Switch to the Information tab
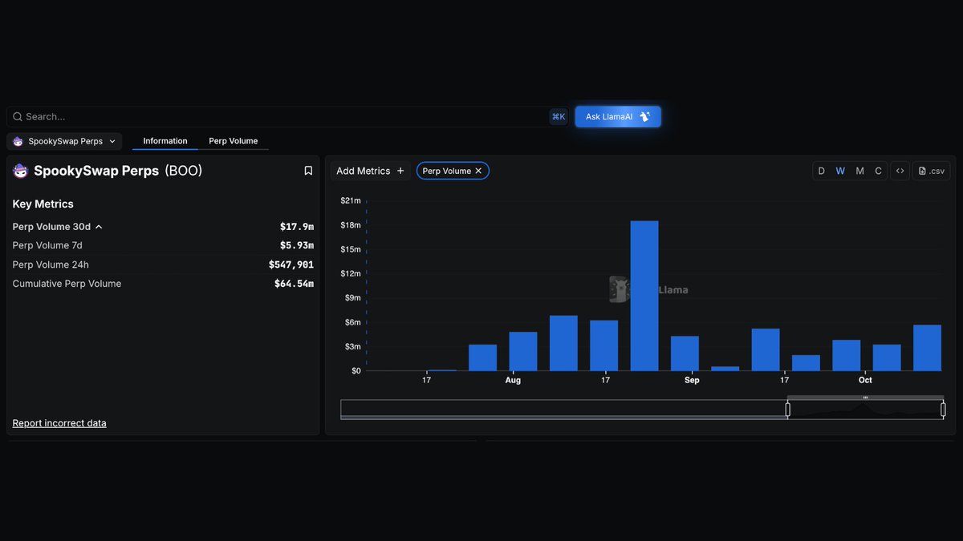This screenshot has height=541, width=963. 165,141
